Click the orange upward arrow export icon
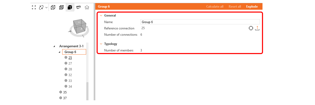Screen dimensions: 315x105 [x=257, y=28]
